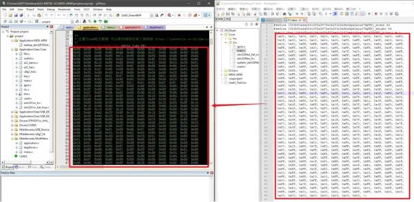
Task: Click the Build icon in uVision build toolbar
Action: tap(11, 21)
